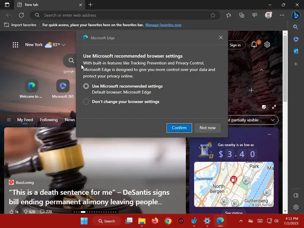
Task: Open Microsoft 365 icon in sidebar
Action: (296, 39)
